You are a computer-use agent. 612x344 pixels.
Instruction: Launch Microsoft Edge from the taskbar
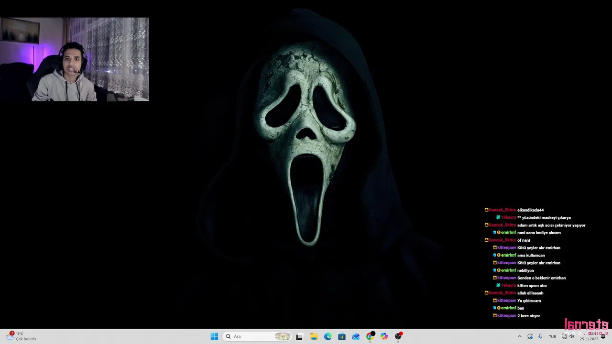coord(328,336)
